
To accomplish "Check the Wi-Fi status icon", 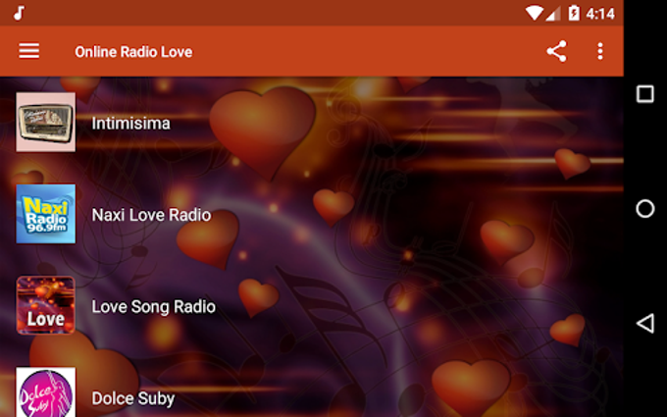I will (x=534, y=13).
